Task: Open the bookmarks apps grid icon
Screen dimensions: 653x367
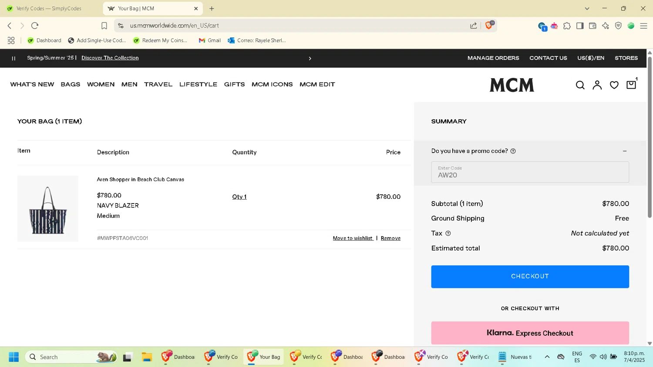Action: tap(11, 40)
